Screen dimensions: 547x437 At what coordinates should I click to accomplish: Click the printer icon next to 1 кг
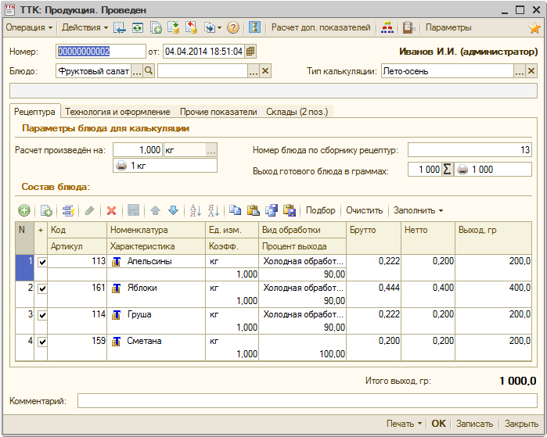(121, 166)
